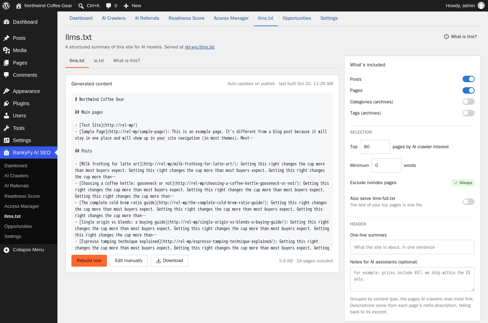Switch to the Readiness Score tab
This screenshot has height=323, width=488.
[187, 18]
